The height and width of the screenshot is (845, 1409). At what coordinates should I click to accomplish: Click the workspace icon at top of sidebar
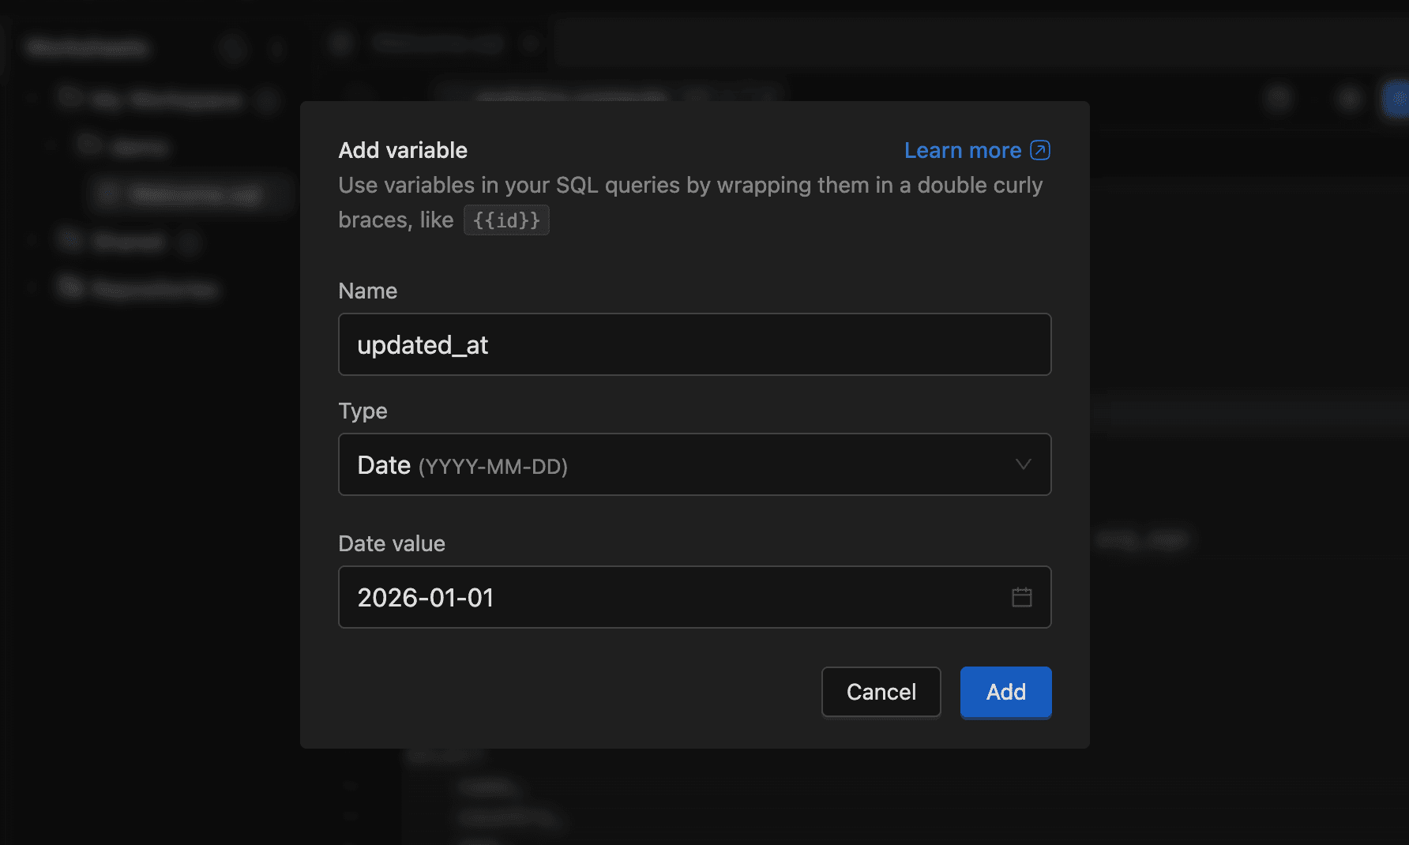click(70, 98)
